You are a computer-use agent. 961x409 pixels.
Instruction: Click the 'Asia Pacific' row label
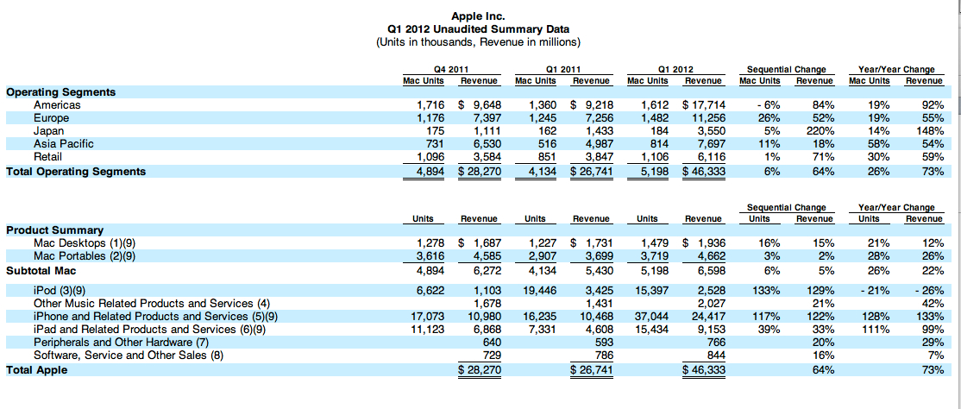(x=63, y=143)
